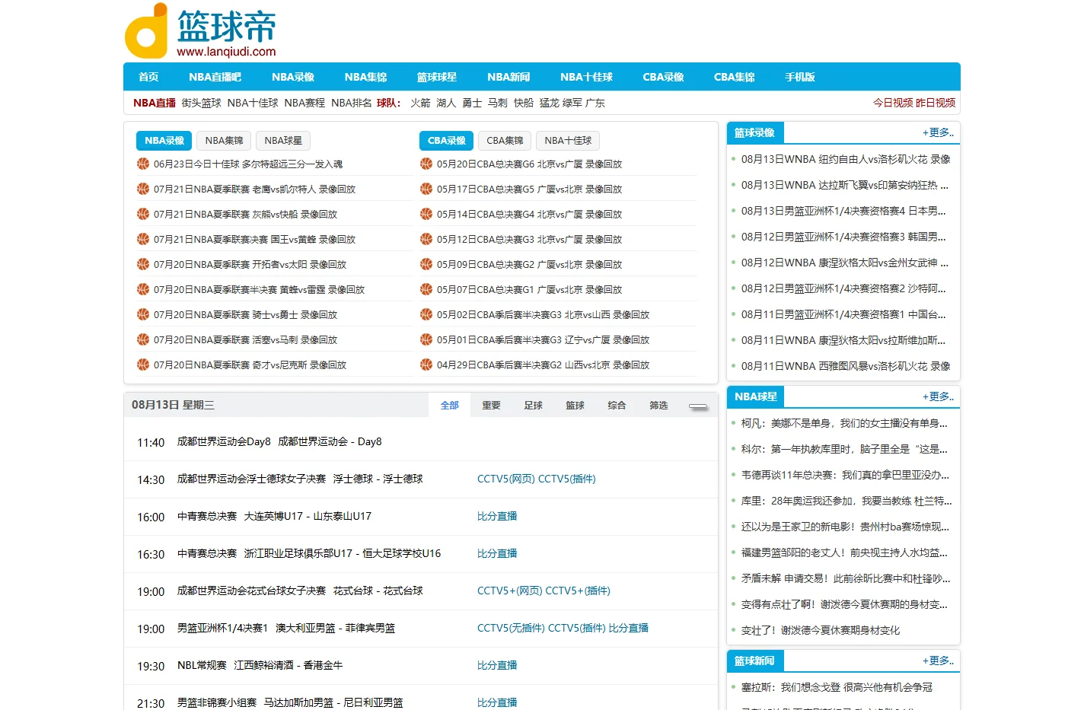
Task: Filter schedule by 综合
Action: [x=617, y=406]
